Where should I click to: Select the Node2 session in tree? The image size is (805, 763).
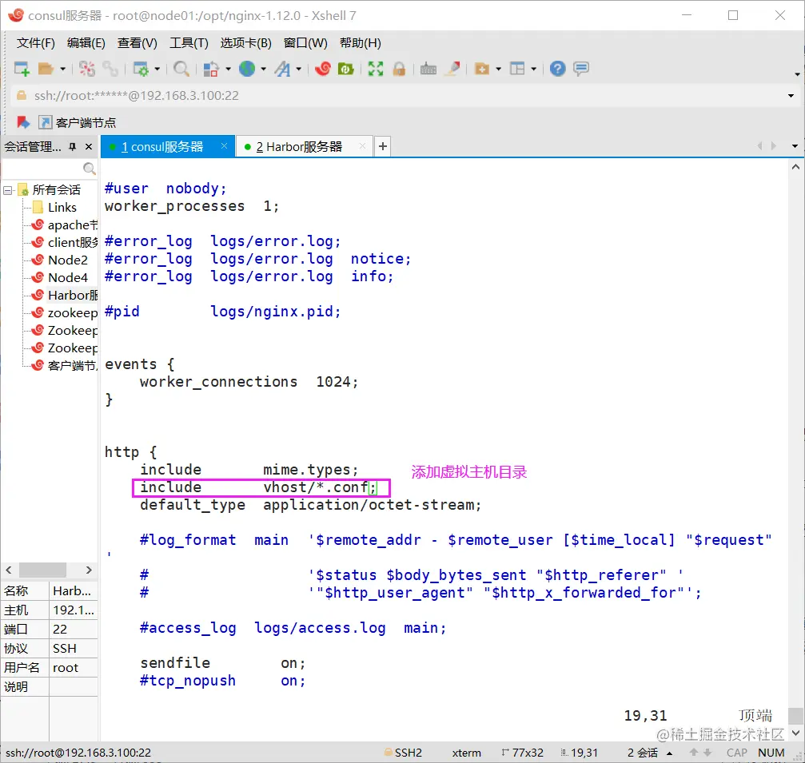(67, 260)
